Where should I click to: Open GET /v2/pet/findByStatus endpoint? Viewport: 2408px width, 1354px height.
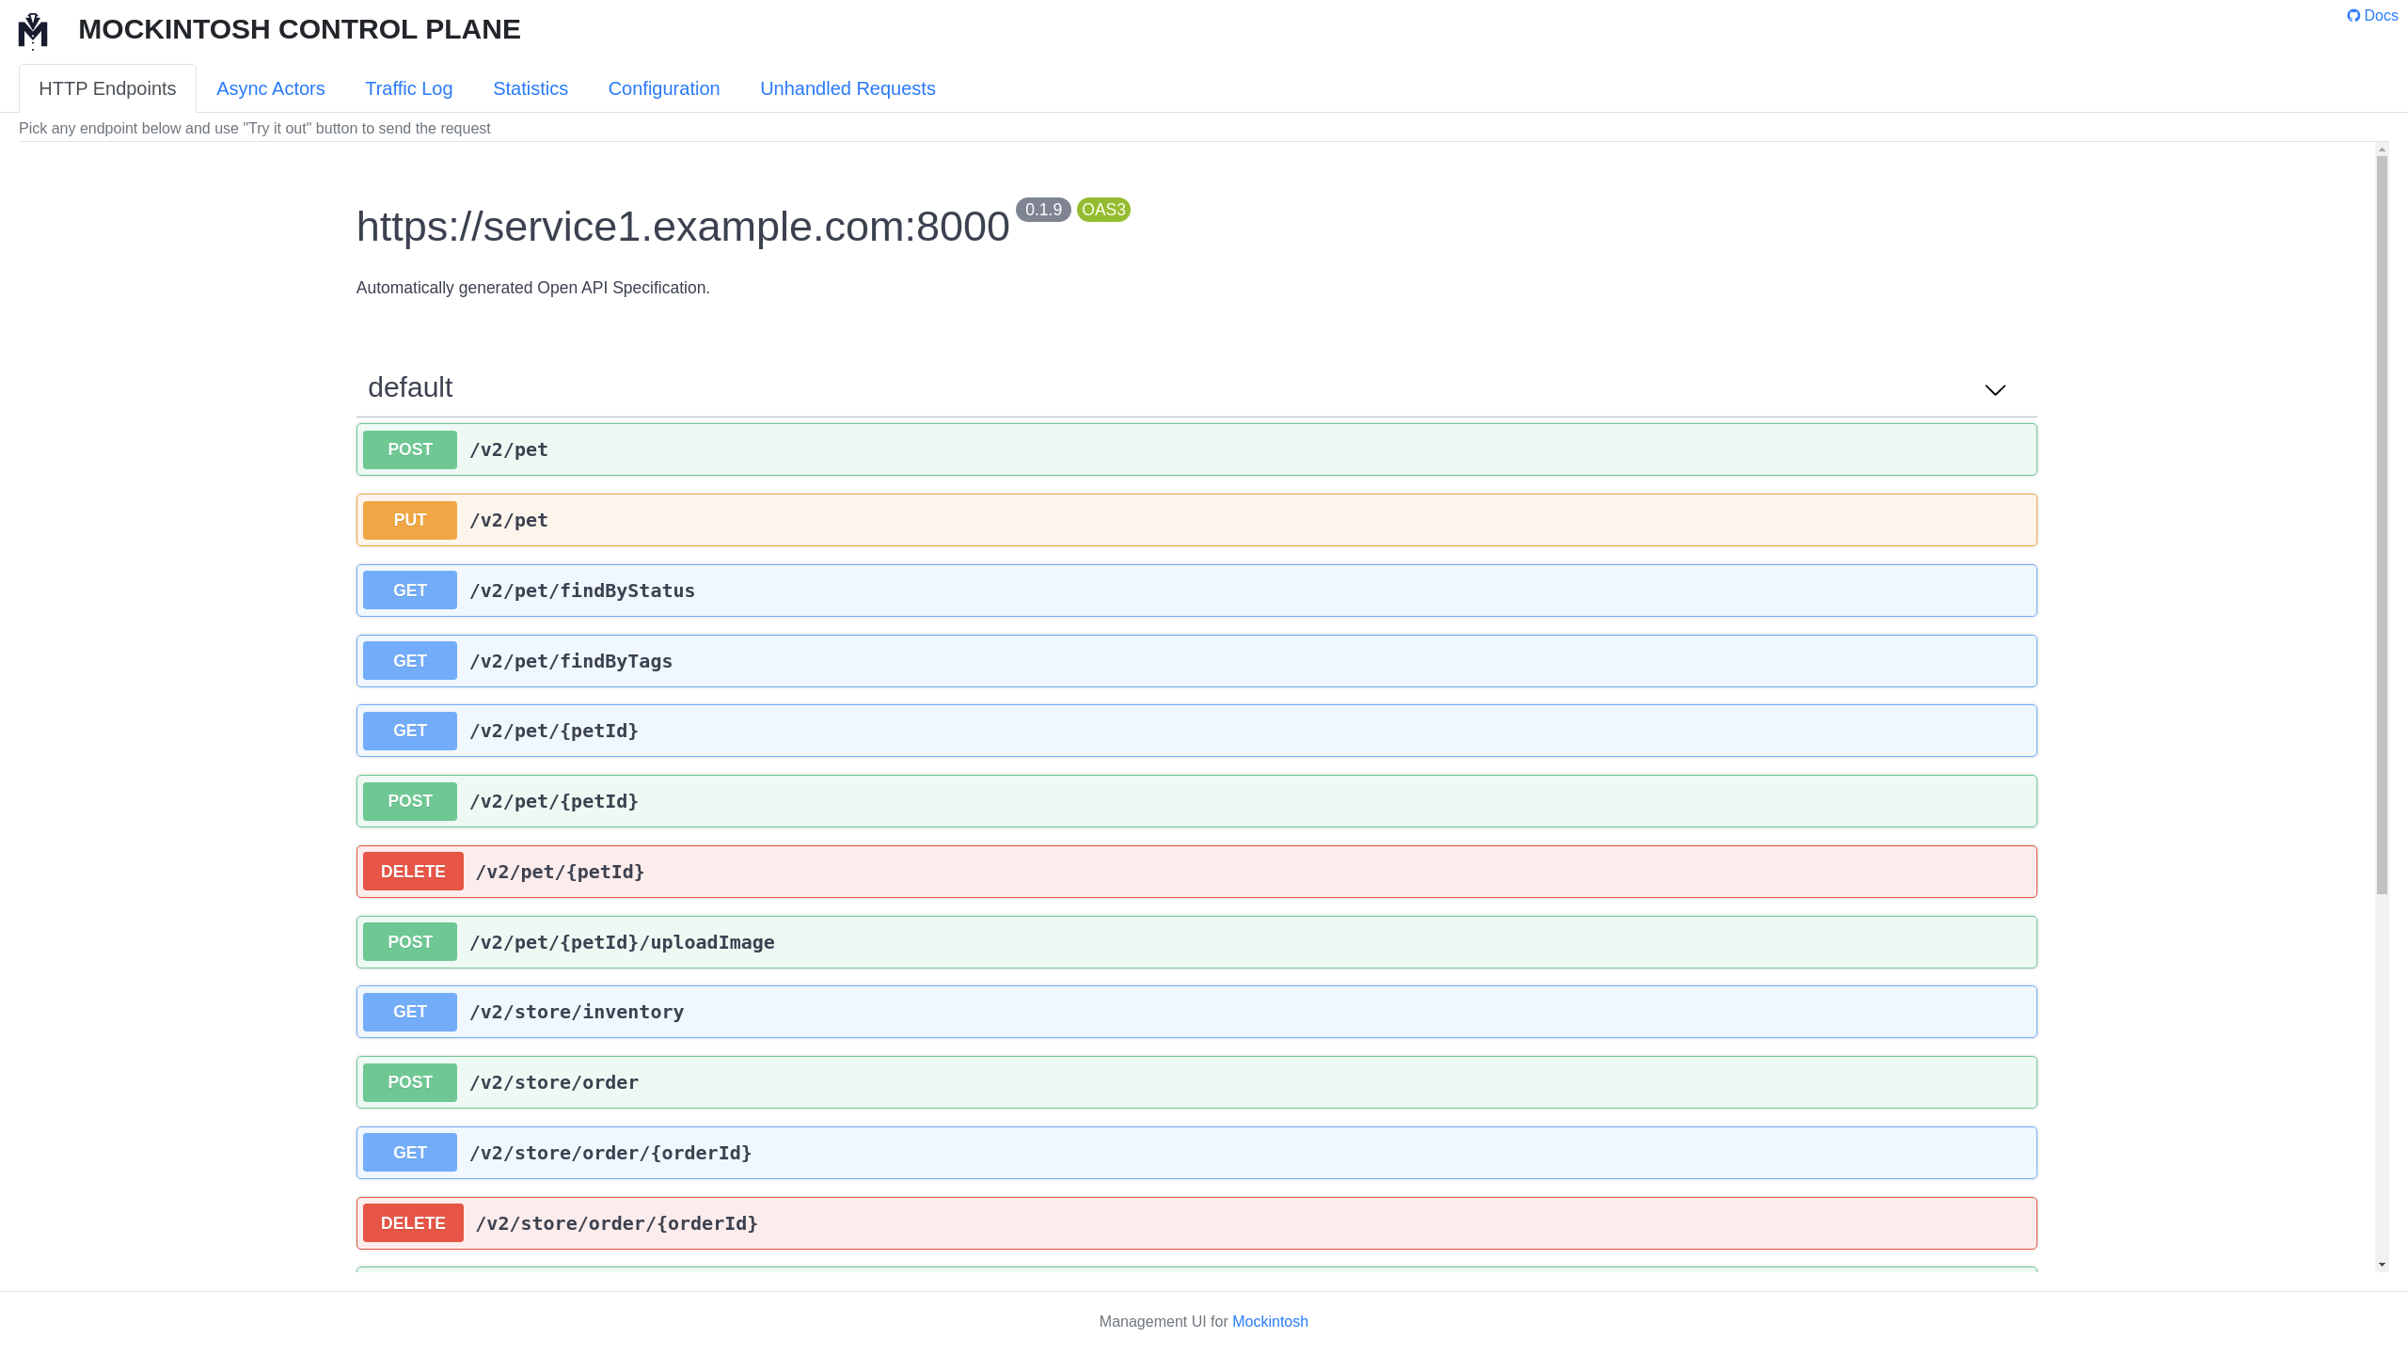point(1195,590)
